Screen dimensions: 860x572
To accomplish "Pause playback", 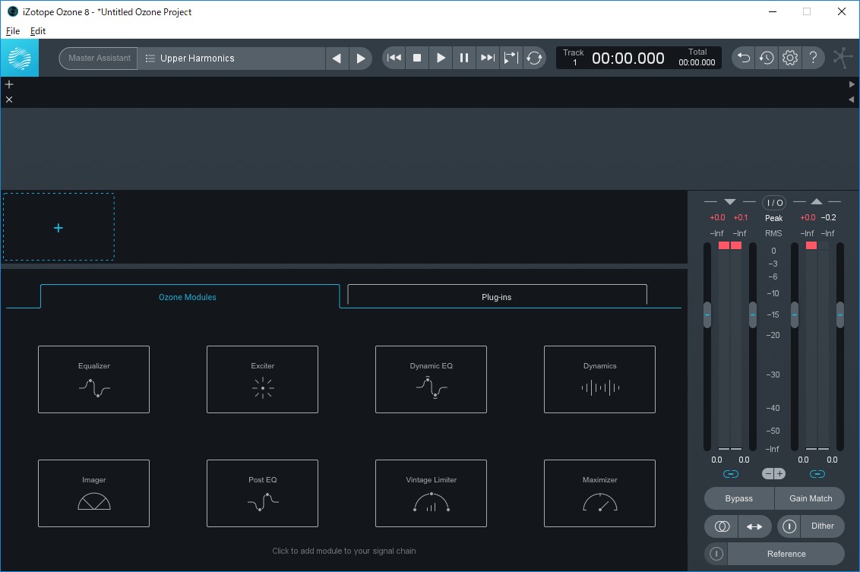I will 464,58.
